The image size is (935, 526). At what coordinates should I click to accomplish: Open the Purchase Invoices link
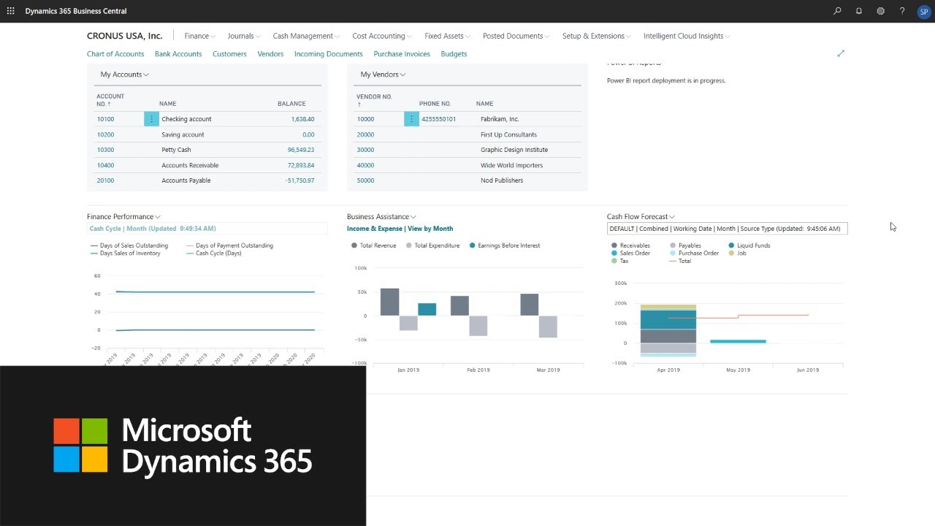pos(402,54)
